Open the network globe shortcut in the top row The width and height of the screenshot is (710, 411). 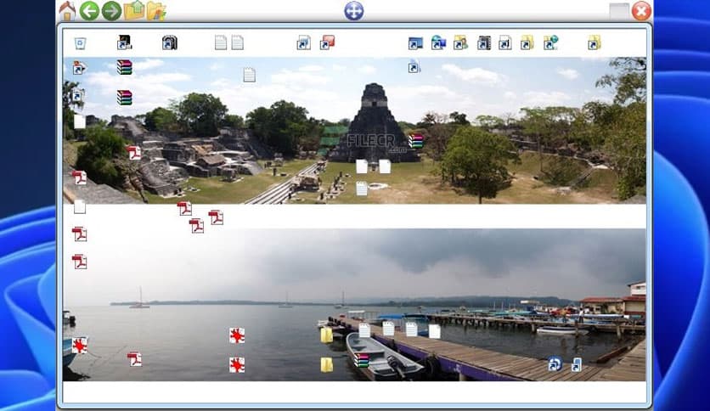(x=550, y=42)
